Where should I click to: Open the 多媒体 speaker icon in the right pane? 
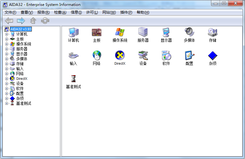[x=189, y=32]
